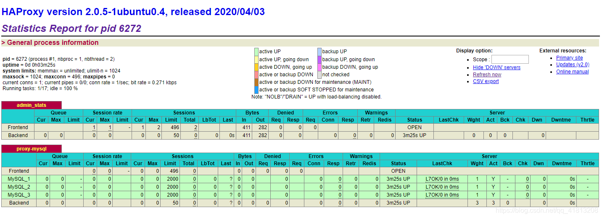
Task: Click 'Thrtle' header in proxy-mysql table
Action: [588, 163]
